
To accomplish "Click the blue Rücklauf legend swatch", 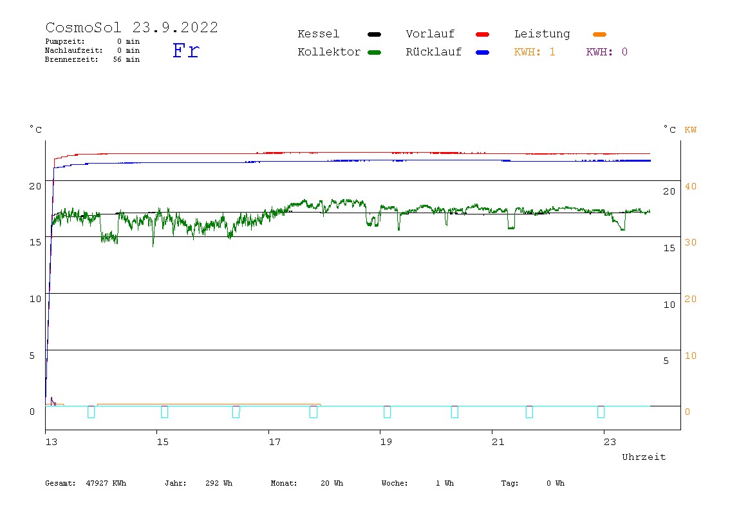I will 483,52.
